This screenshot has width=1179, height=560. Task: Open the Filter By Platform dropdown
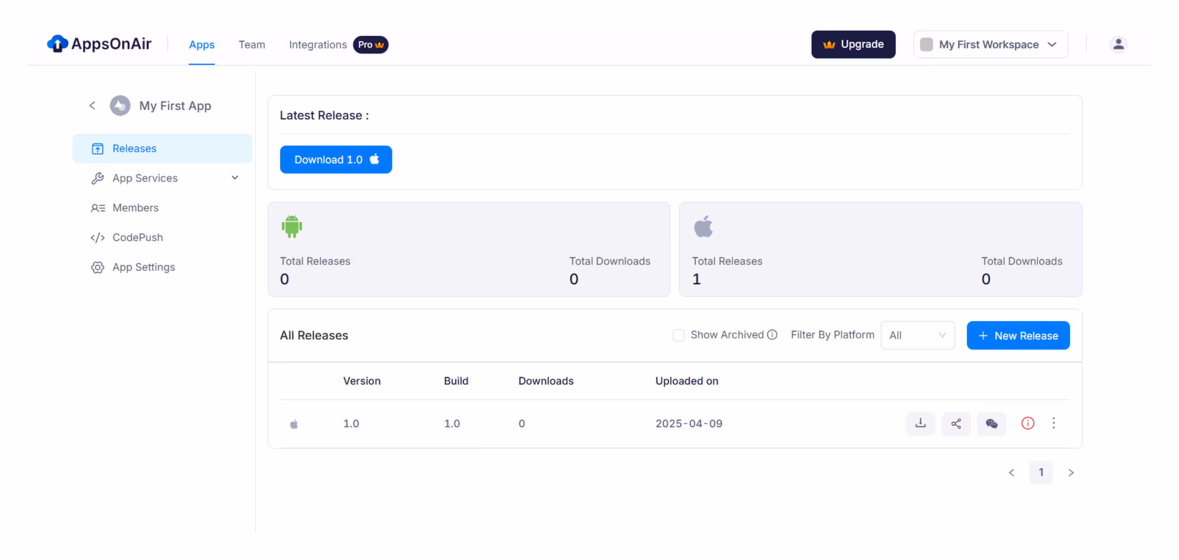click(917, 335)
